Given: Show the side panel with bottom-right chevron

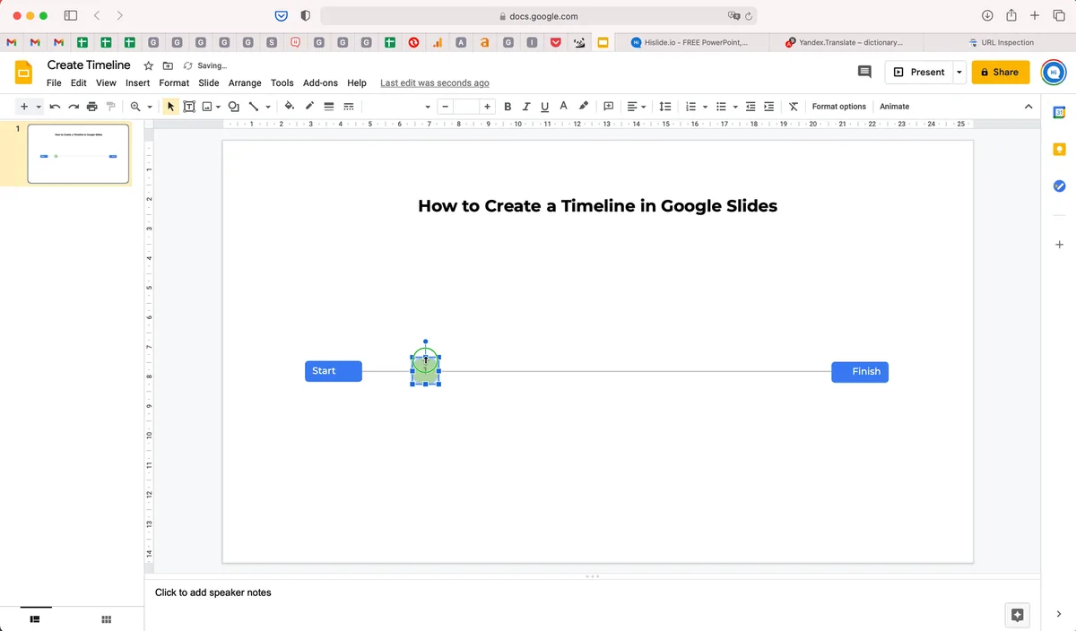Looking at the screenshot, I should (x=1059, y=614).
